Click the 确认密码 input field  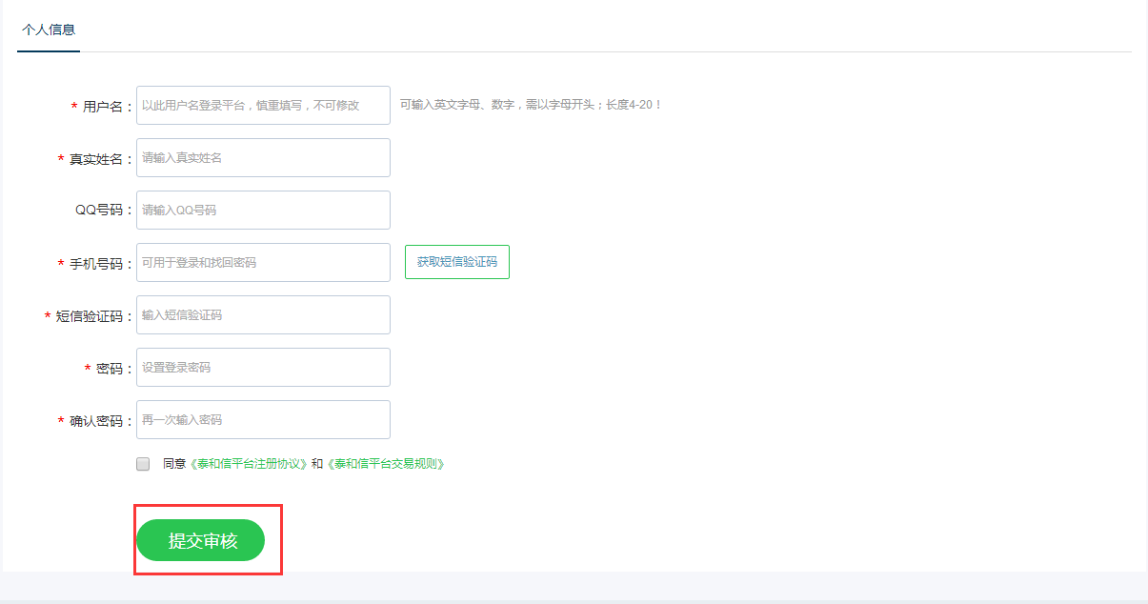(263, 420)
